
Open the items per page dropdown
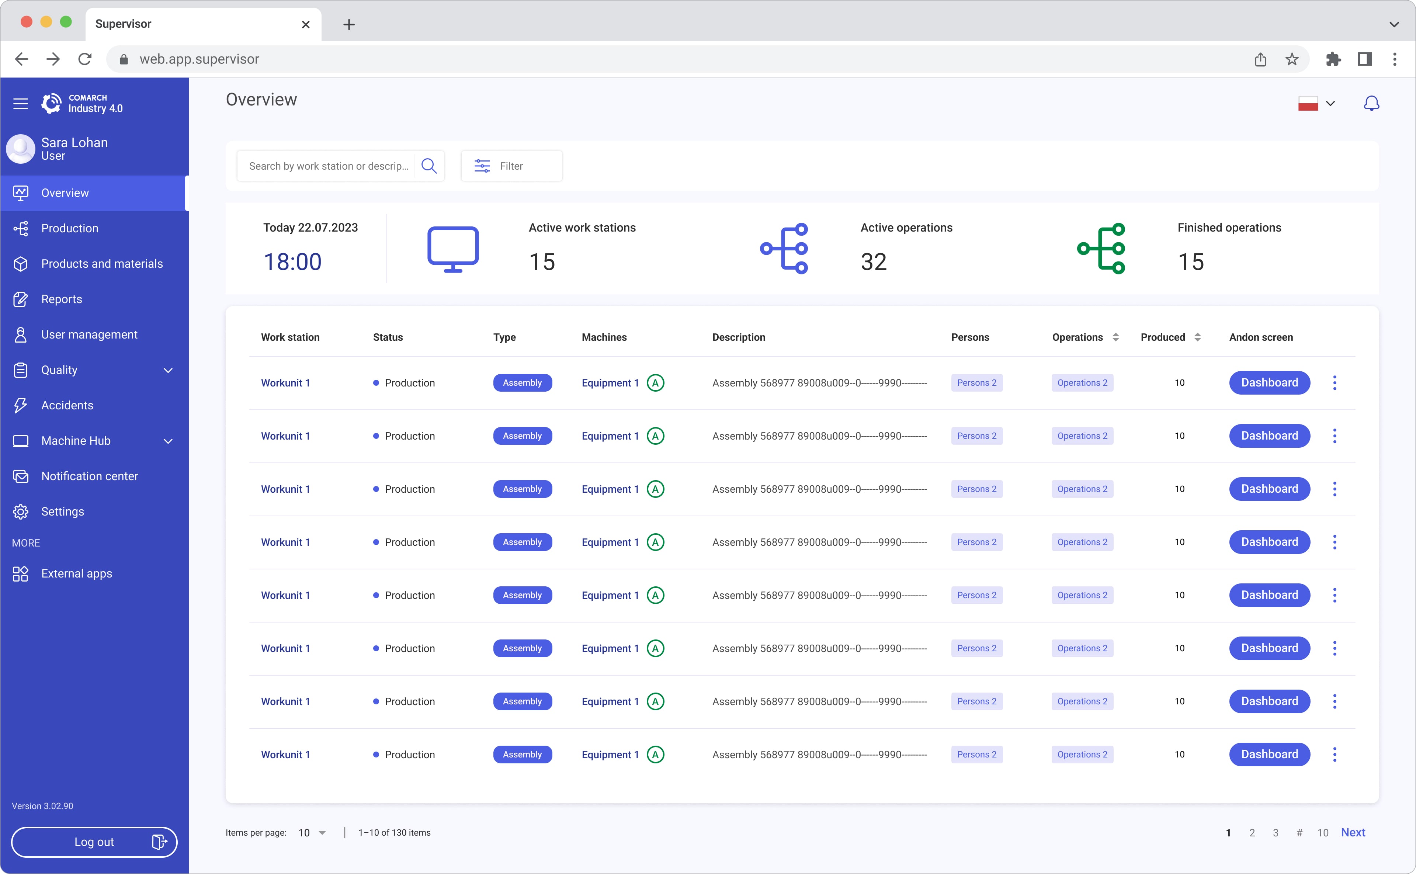(311, 832)
